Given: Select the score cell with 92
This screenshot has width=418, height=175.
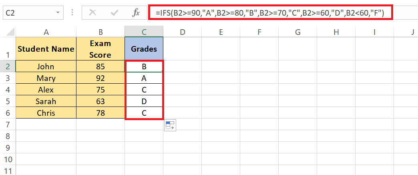Looking at the screenshot, I should pyautogui.click(x=100, y=78).
